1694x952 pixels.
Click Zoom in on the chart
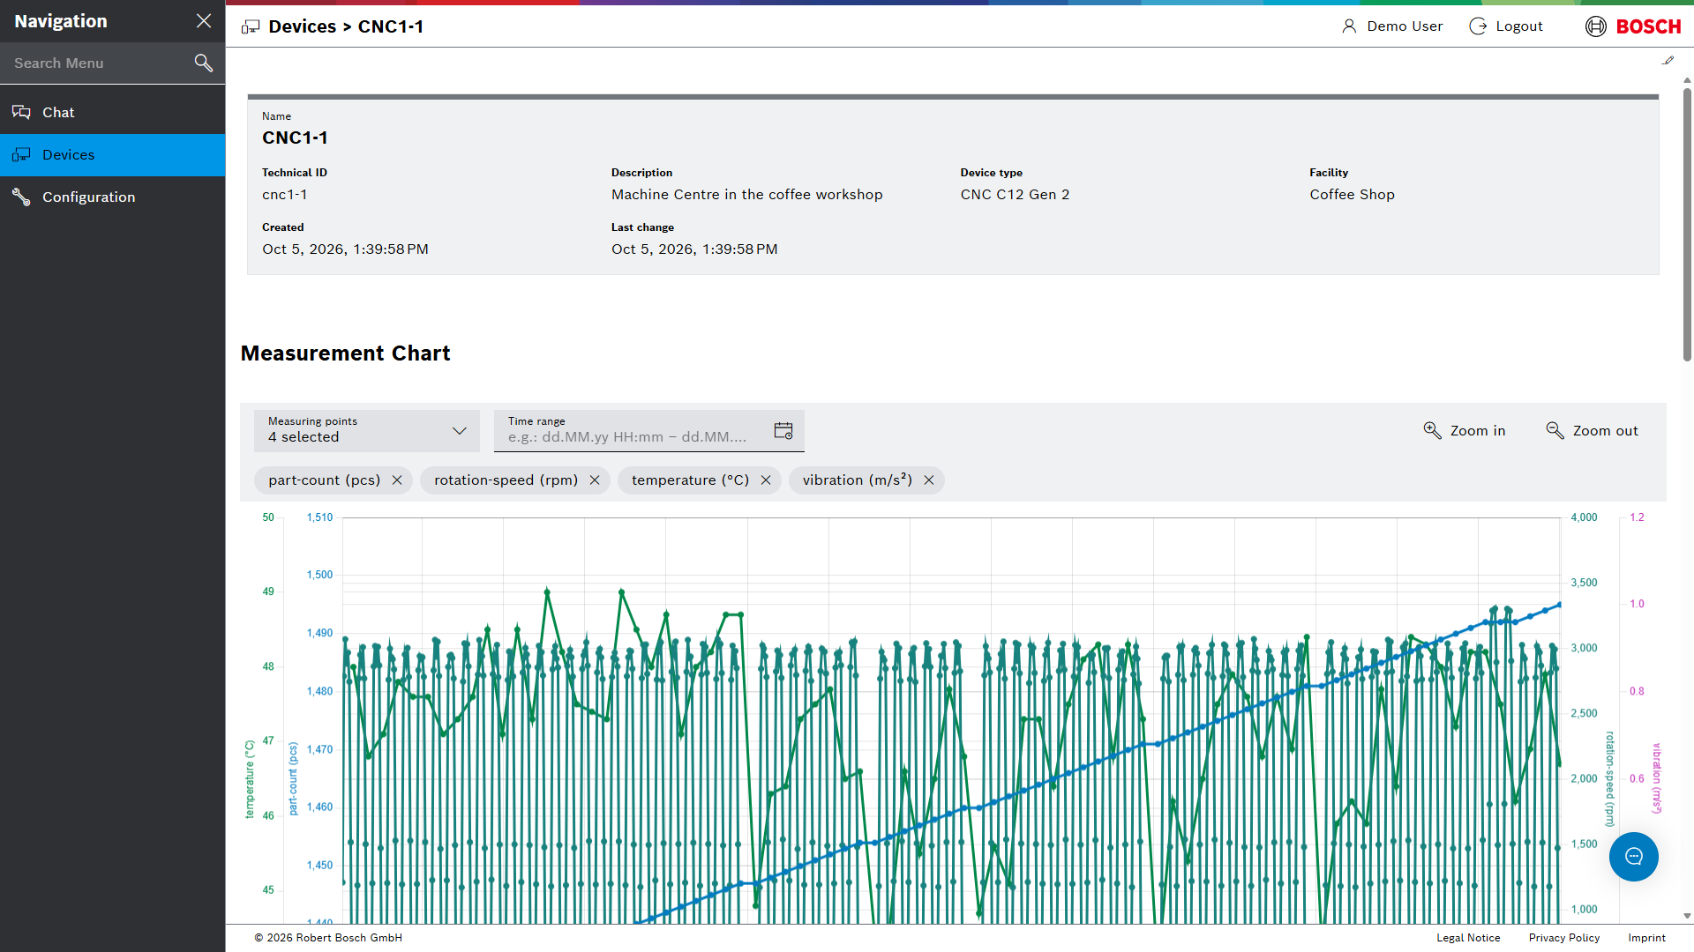click(1465, 430)
